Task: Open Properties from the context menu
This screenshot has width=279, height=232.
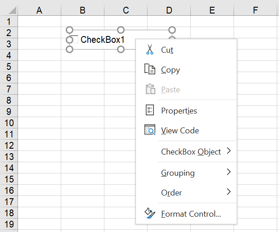Action: coord(186,110)
